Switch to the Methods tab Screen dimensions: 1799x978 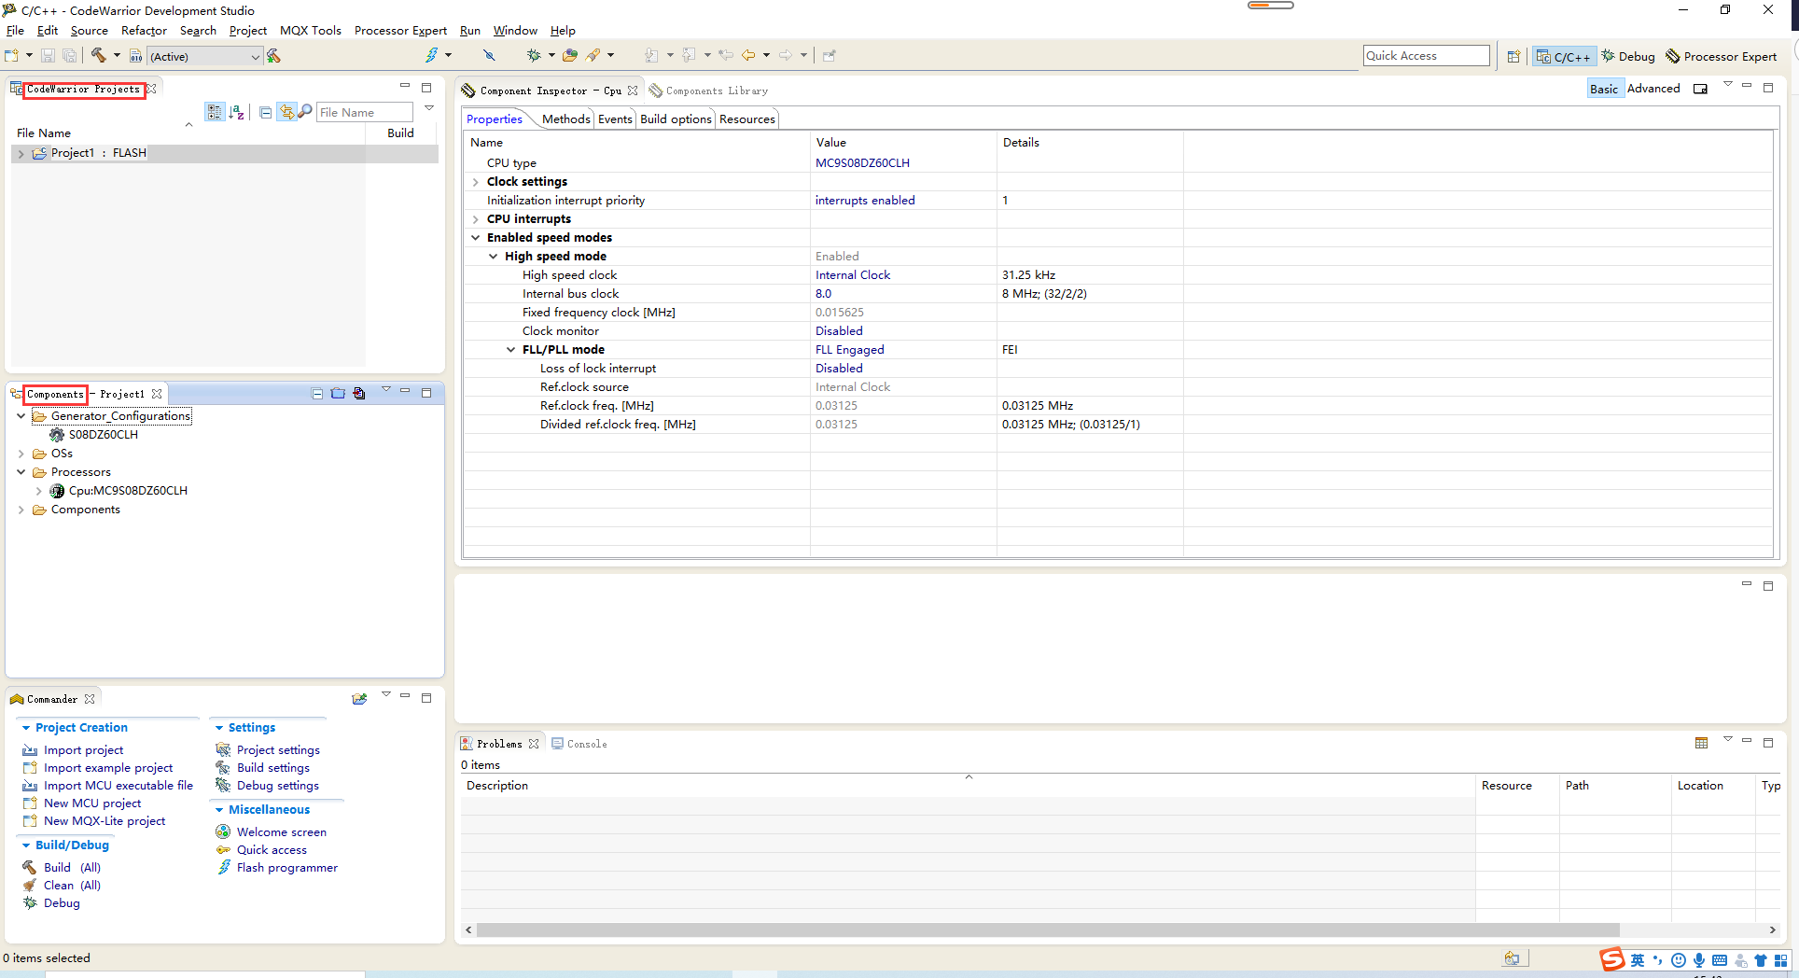[x=565, y=119]
